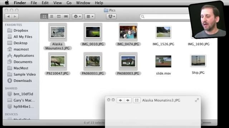This screenshot has width=229, height=128.
Task: Click the IMG_1690.JPG file name
Action: coord(199,44)
